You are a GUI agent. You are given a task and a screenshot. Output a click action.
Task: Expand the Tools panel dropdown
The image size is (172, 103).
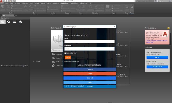pos(114,13)
